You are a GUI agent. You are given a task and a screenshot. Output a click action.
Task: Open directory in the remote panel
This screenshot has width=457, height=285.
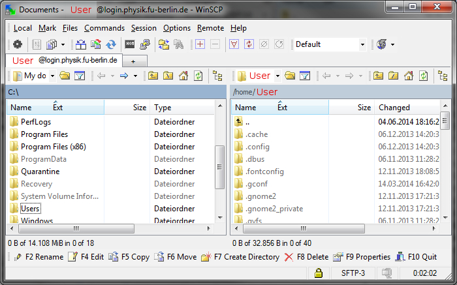pyautogui.click(x=290, y=76)
